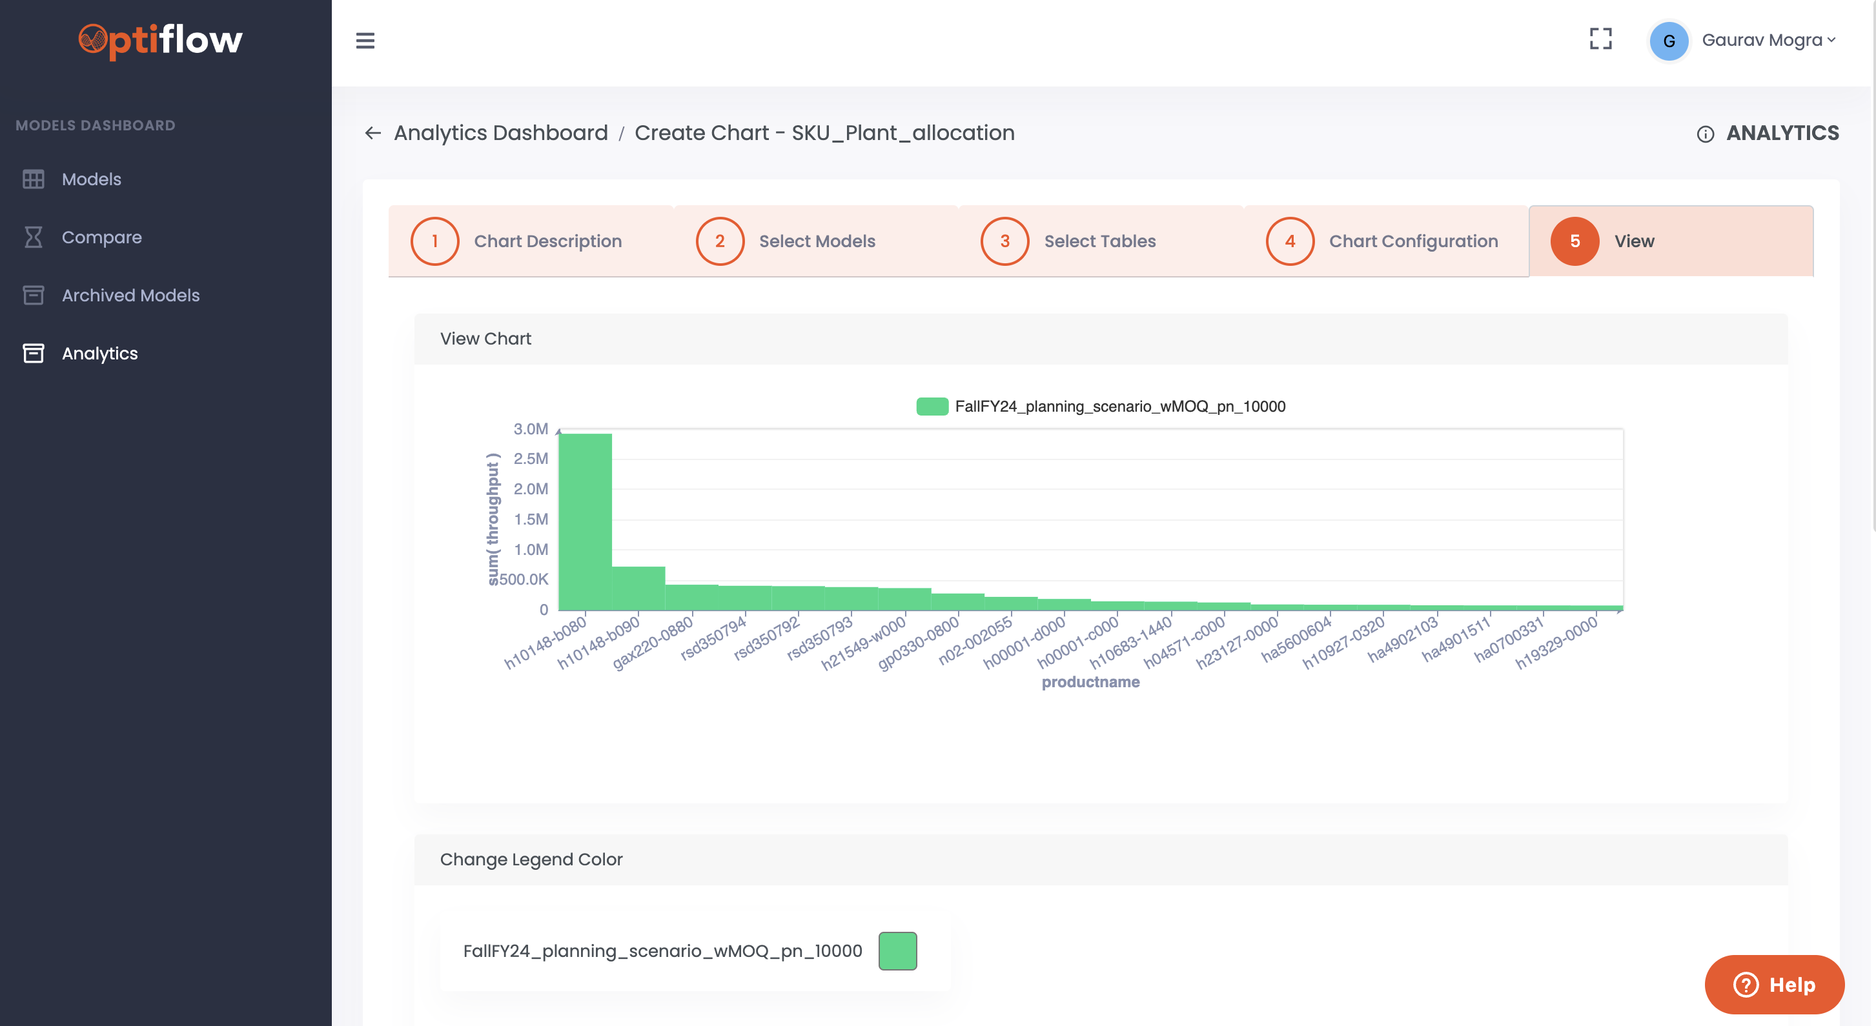This screenshot has height=1026, width=1876.
Task: Click the user avatar circle G
Action: click(x=1668, y=41)
